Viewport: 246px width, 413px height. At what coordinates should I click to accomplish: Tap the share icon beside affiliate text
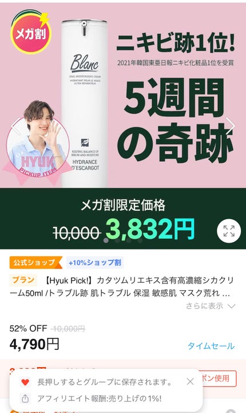point(25,398)
